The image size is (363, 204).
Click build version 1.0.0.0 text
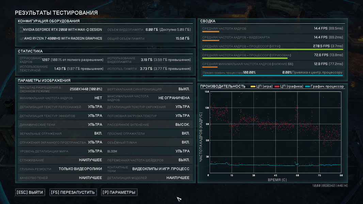[330, 186]
